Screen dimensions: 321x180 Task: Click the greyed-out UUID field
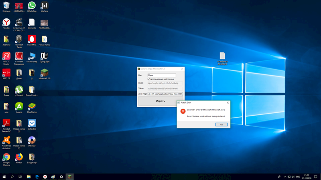tap(165, 83)
